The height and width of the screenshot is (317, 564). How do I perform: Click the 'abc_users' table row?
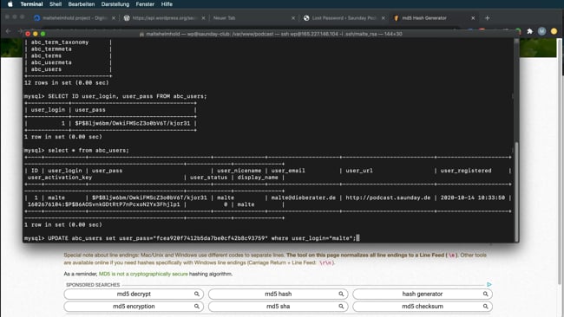(x=46, y=69)
